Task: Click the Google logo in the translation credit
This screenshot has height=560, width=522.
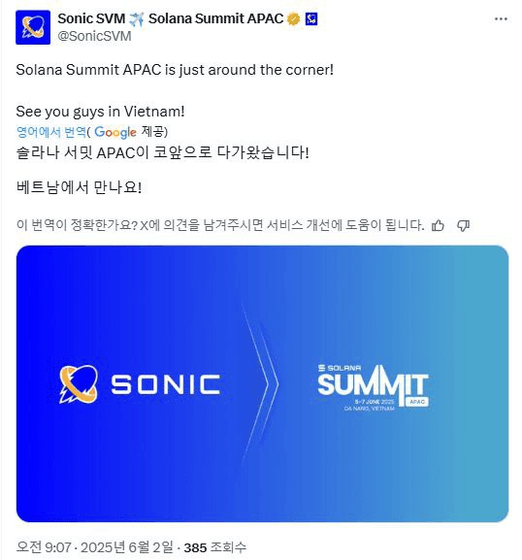Action: [x=115, y=132]
